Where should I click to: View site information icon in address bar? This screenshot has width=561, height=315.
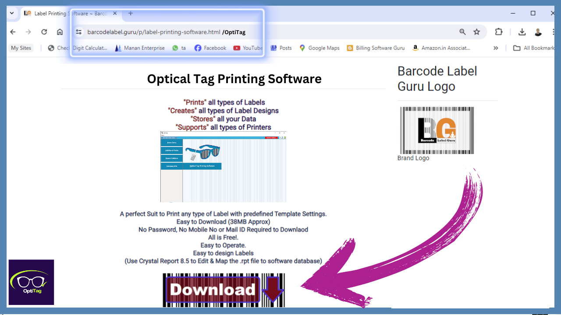pos(78,32)
